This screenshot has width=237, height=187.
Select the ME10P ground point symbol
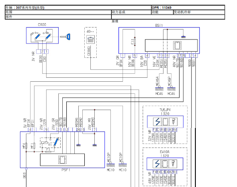click(111, 165)
